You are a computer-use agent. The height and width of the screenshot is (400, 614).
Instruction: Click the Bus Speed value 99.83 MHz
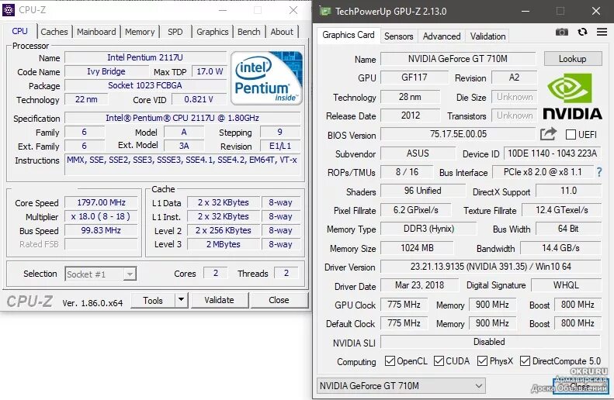[101, 230]
